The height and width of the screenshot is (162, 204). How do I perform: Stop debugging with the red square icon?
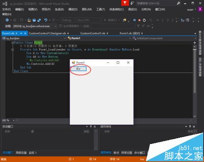pyautogui.click(x=139, y=20)
